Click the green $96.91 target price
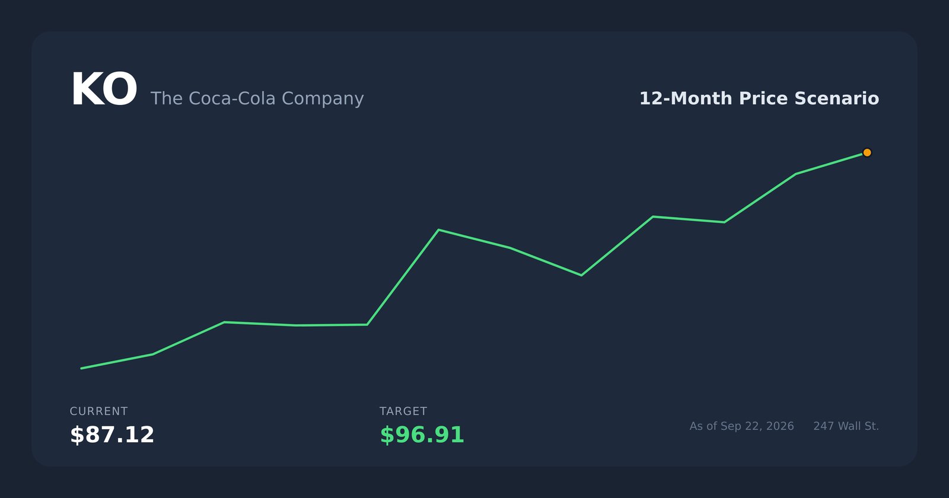 click(422, 435)
